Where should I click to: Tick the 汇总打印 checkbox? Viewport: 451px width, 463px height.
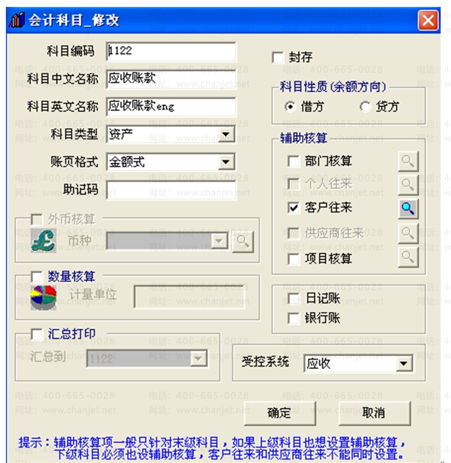37,334
